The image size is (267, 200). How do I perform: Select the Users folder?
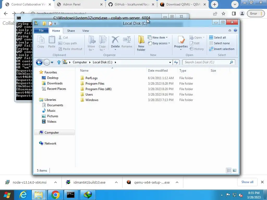[89, 94]
